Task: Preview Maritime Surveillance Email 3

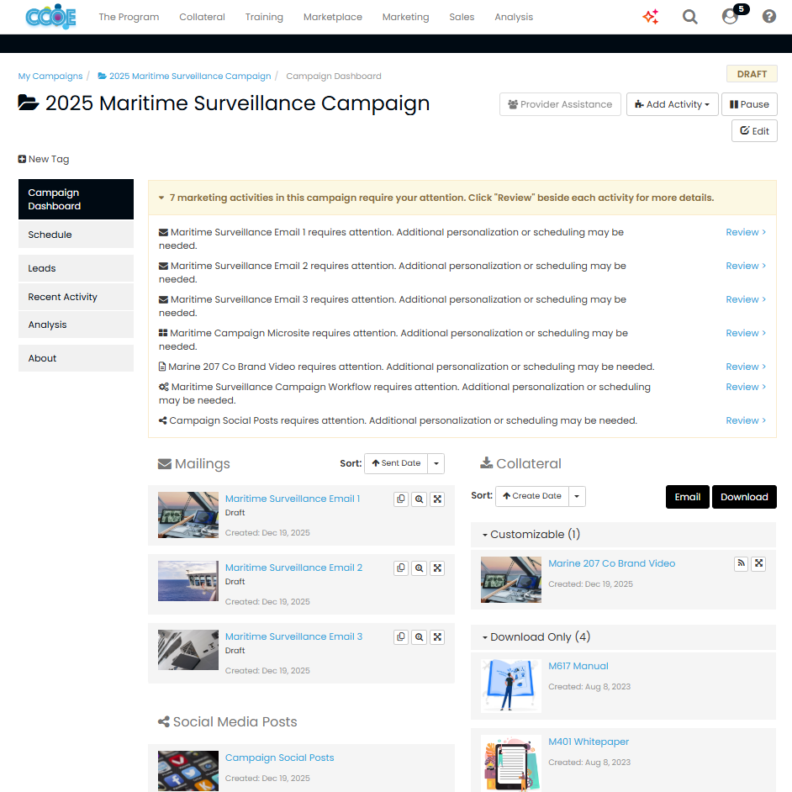Action: pyautogui.click(x=420, y=637)
